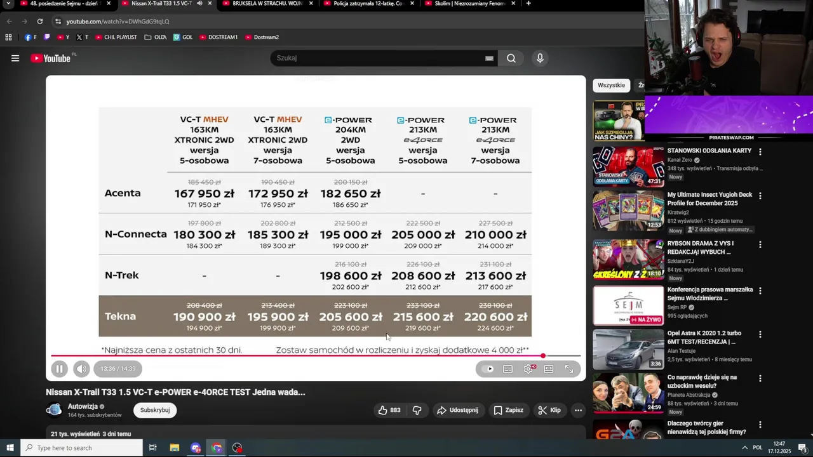Toggle the autoplay switch in the player
Image resolution: width=813 pixels, height=457 pixels.
click(x=488, y=369)
